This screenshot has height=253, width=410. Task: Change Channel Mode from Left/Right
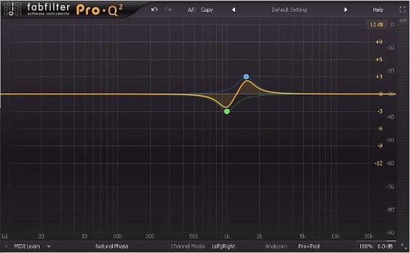(x=223, y=246)
